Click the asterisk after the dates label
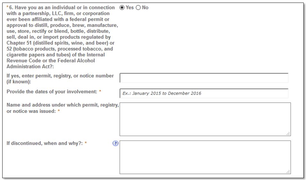306x180 pixels. pyautogui.click(x=100, y=92)
